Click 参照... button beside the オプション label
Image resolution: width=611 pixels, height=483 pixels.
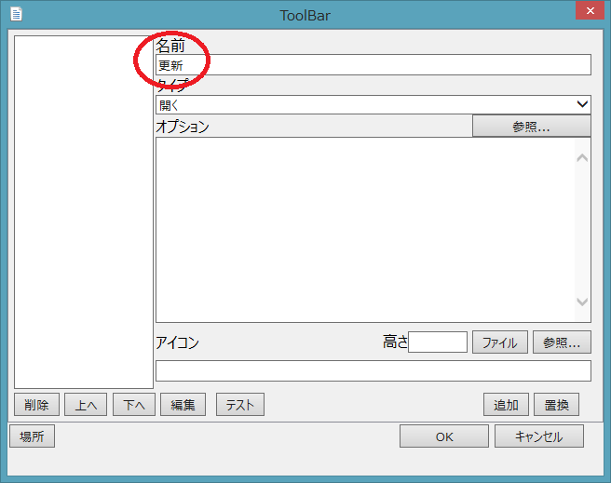[531, 127]
